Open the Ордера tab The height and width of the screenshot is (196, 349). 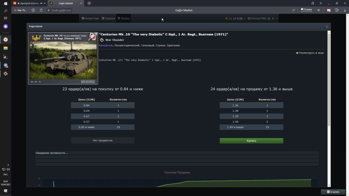(x=108, y=18)
